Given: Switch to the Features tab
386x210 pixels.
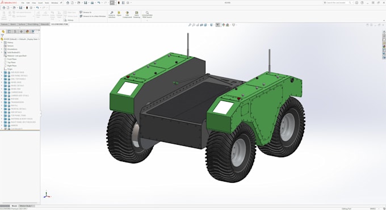Looking at the screenshot, I should coord(5,24).
